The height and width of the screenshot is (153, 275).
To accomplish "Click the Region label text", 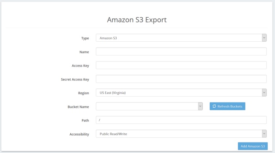I will tap(83, 93).
